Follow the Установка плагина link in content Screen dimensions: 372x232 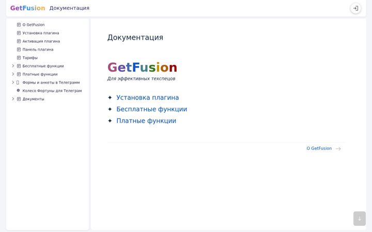[x=148, y=97]
